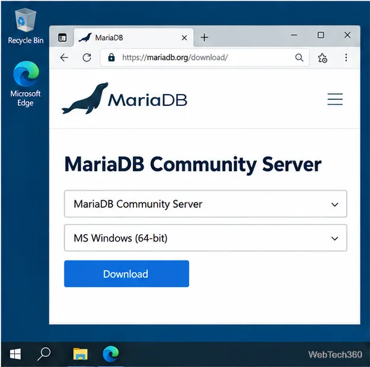Open the browser settings three-dot menu
Viewport: 370px width, 367px height.
coord(346,57)
